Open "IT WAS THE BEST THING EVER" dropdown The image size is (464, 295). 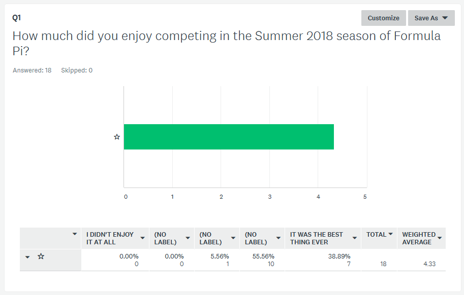(355, 238)
